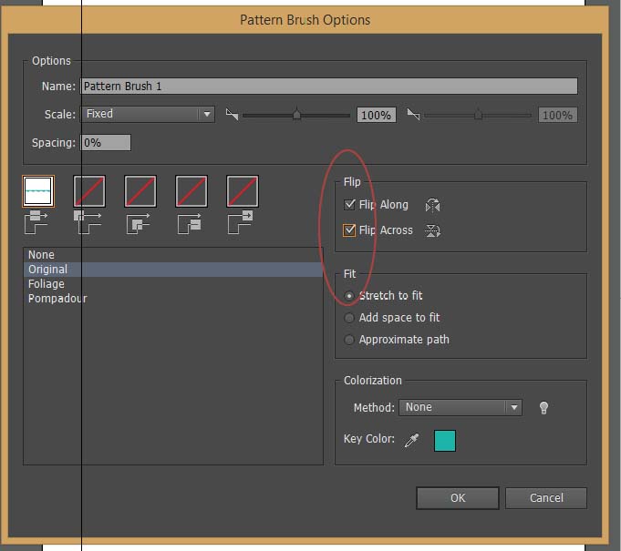Click the Flip Across illustration icon

[432, 230]
